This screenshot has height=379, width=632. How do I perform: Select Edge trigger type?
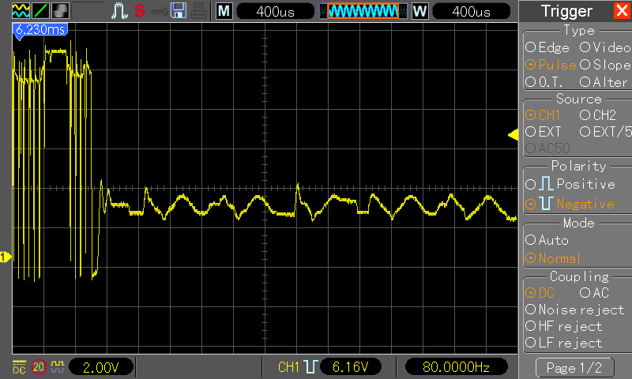click(547, 47)
